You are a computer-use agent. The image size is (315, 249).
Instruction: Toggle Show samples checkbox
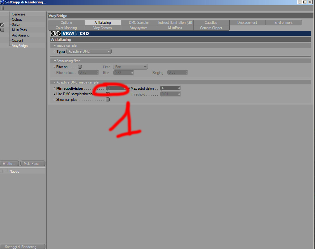click(x=108, y=100)
